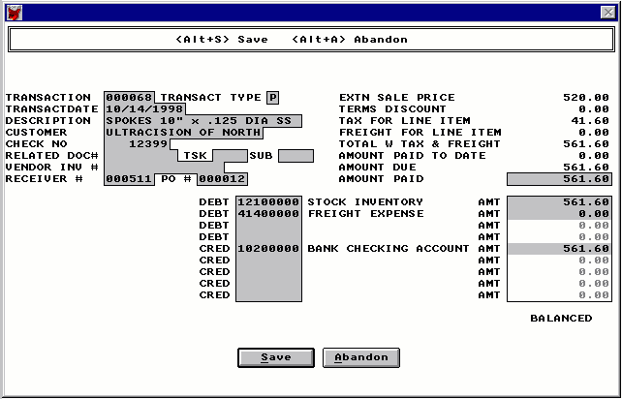Click the SUB input field
Screen dimensions: 622x399
(x=295, y=156)
